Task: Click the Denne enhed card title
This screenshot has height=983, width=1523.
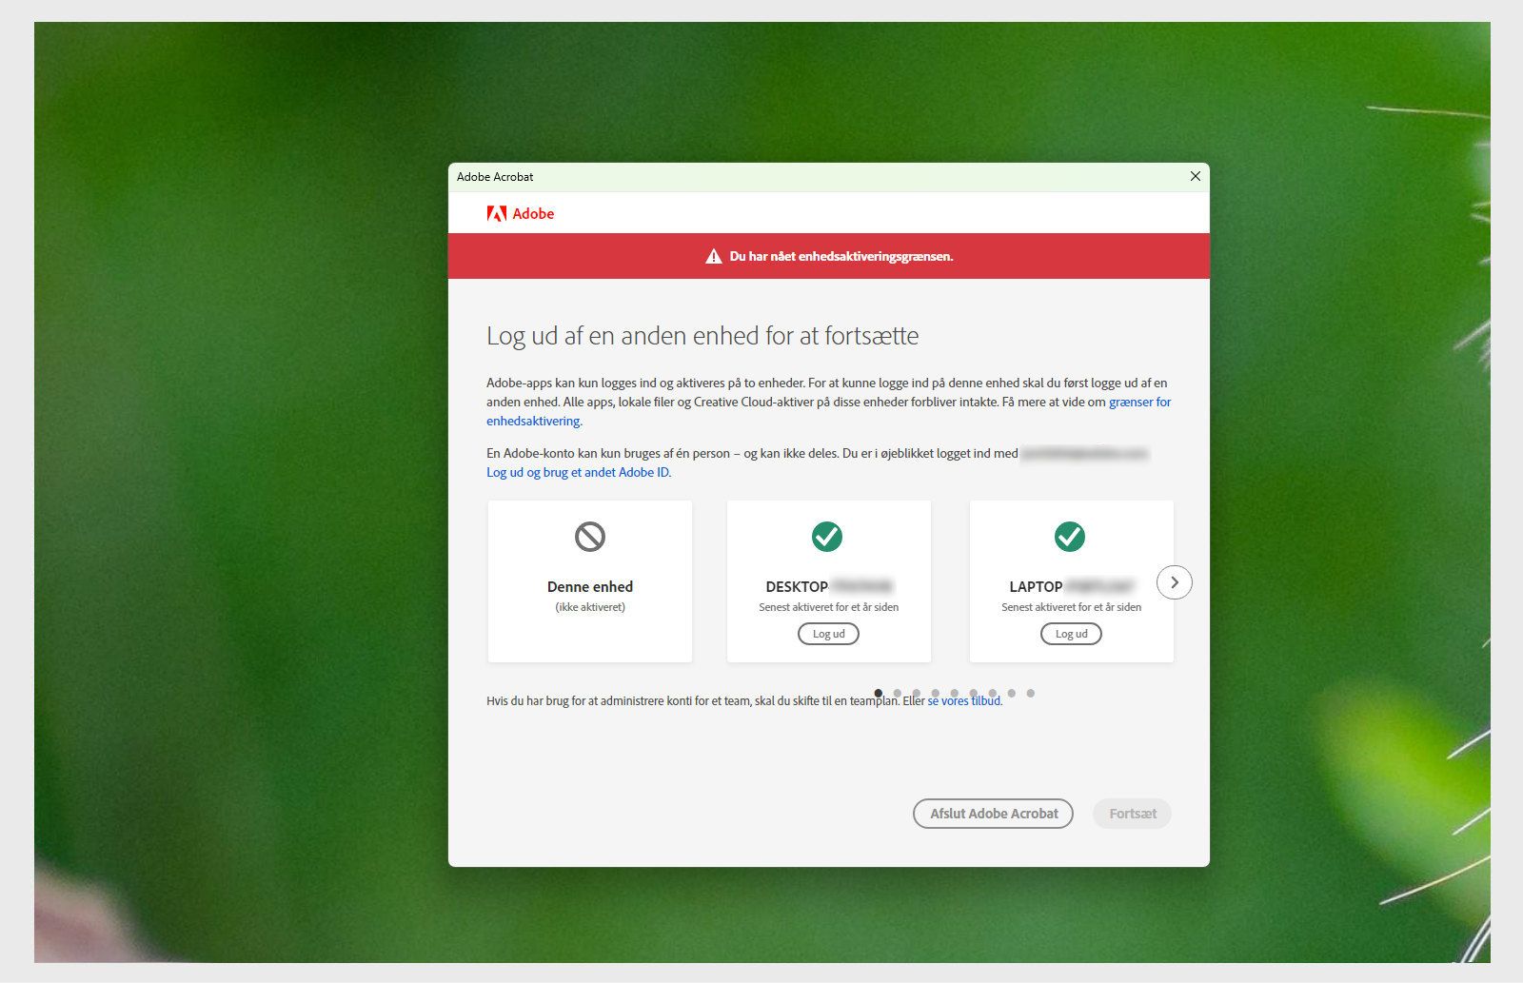Action: click(x=590, y=587)
